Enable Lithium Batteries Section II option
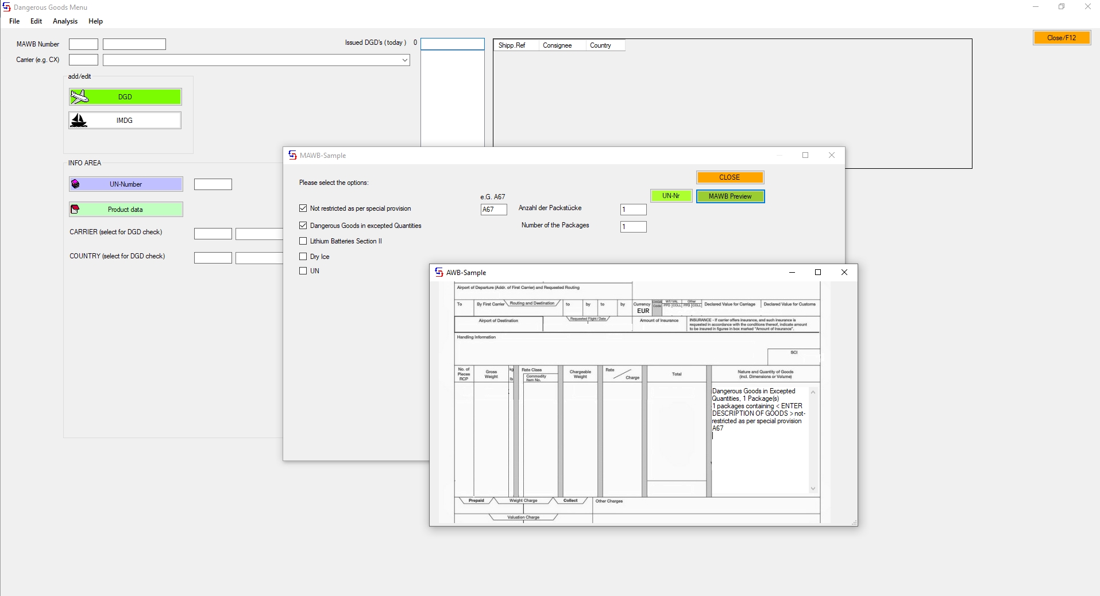This screenshot has width=1100, height=596. 303,241
